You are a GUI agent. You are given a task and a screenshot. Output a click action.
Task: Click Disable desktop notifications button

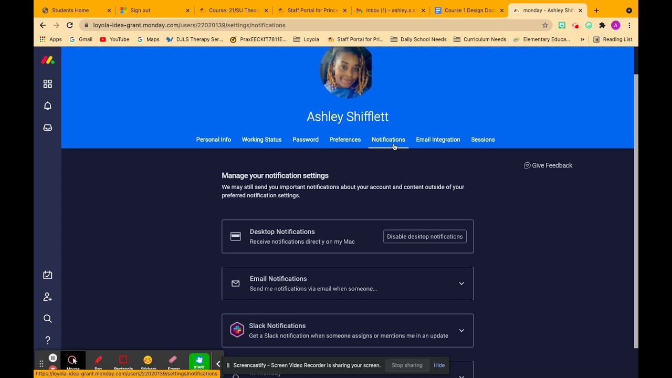(425, 237)
